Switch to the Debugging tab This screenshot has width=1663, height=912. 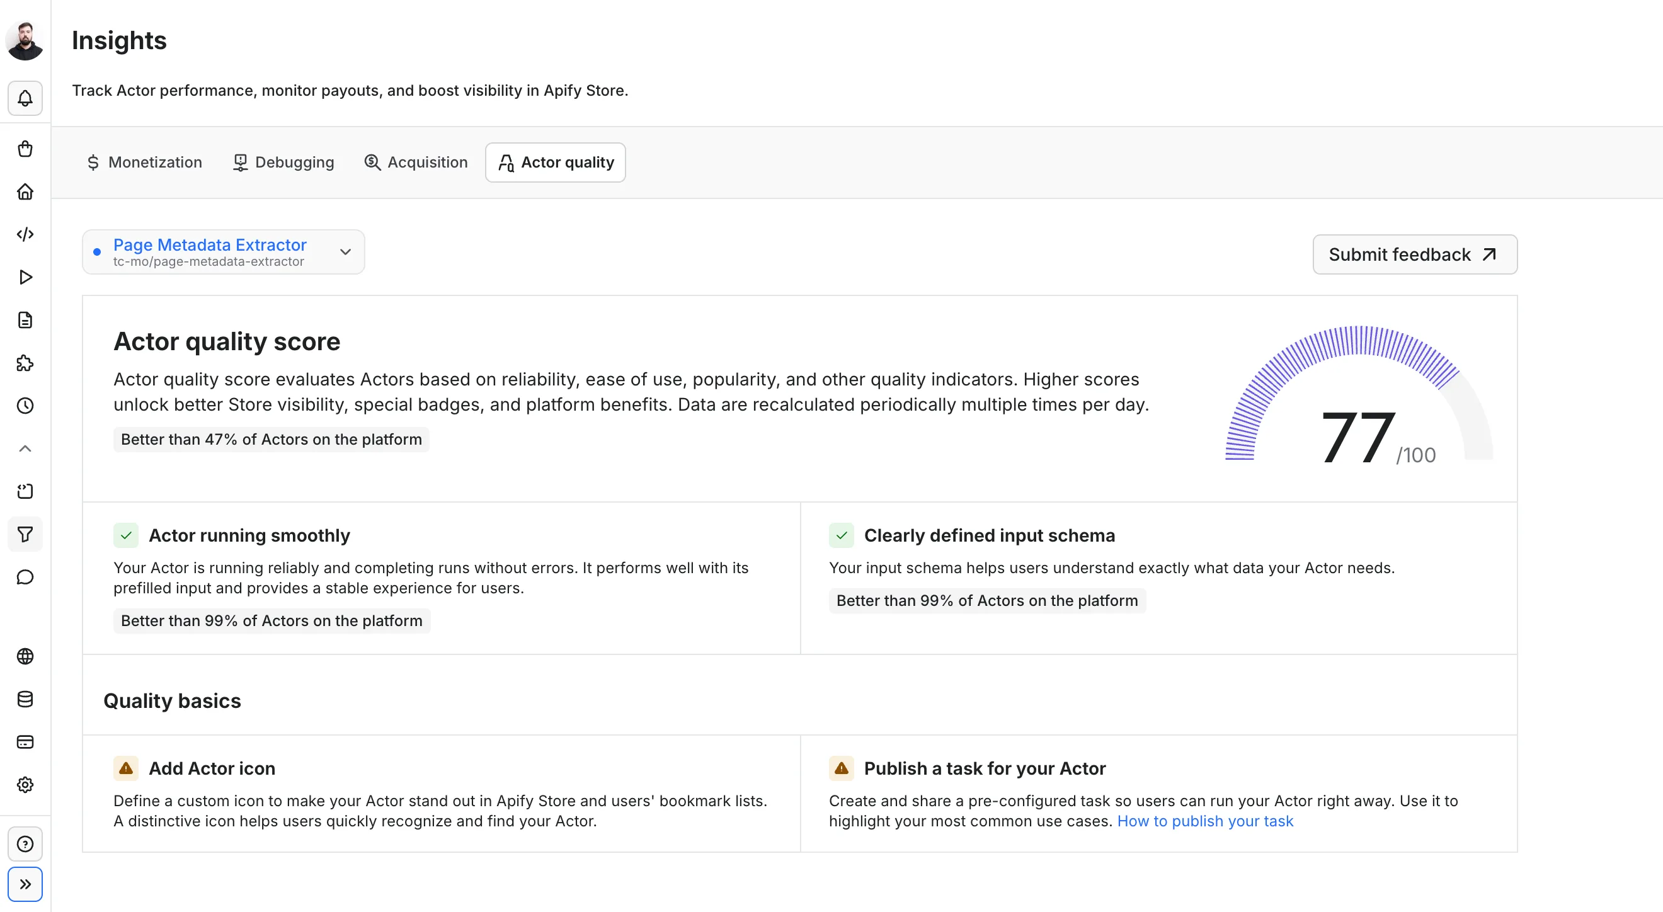(283, 162)
